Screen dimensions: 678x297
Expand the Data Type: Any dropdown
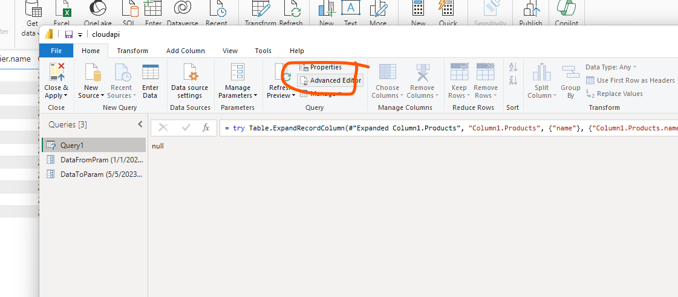click(x=611, y=67)
